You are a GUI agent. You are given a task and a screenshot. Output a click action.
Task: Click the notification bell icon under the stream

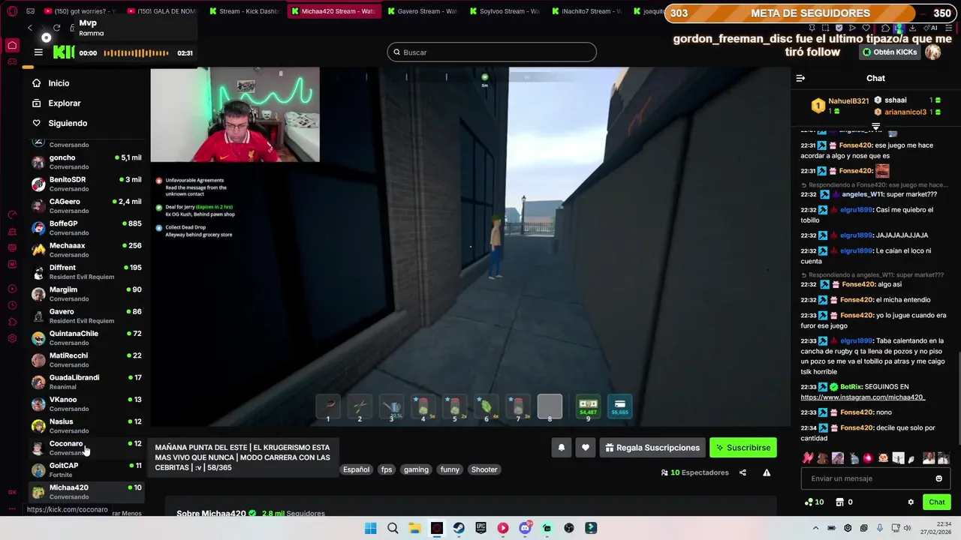[x=561, y=448]
